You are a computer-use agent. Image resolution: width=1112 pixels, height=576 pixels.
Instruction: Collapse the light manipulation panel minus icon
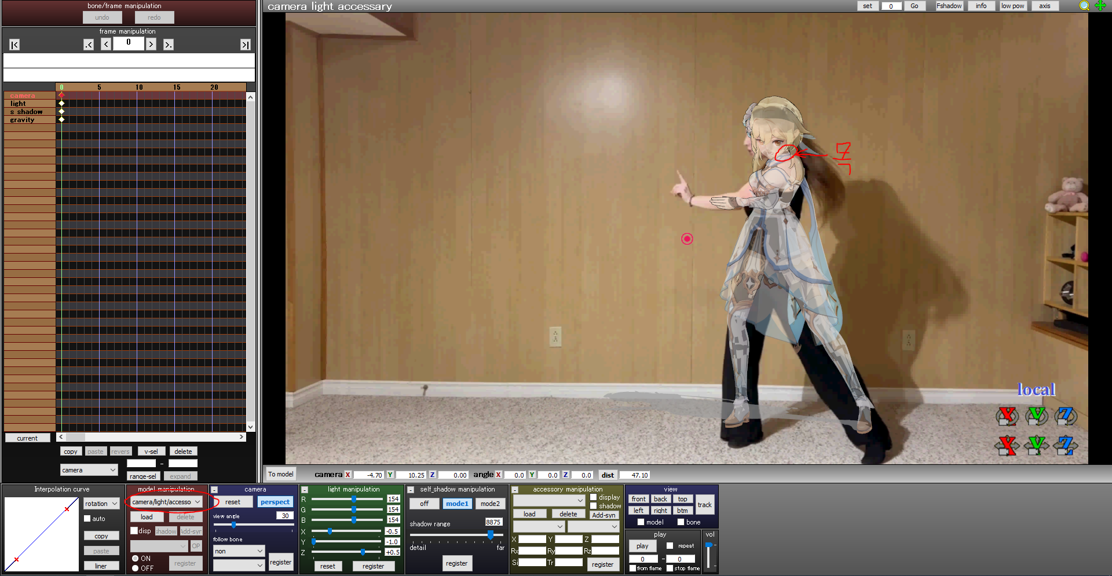[304, 490]
